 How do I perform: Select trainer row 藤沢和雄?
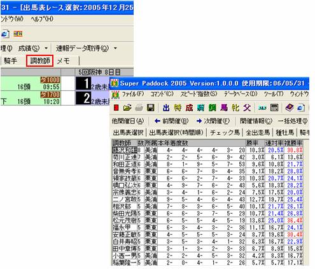click(x=207, y=150)
